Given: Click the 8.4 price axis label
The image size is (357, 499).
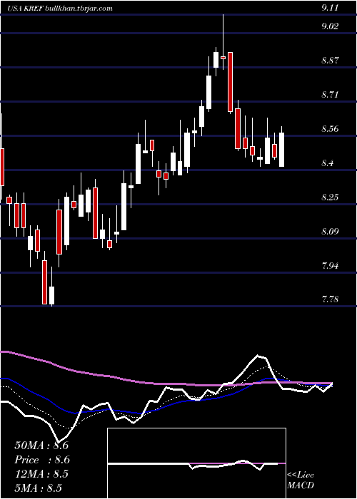Looking at the screenshot, I should pos(327,163).
